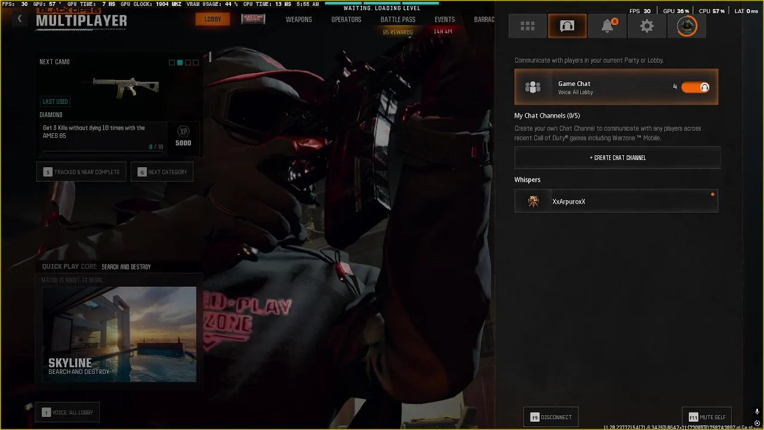This screenshot has height=430, width=764.
Task: Click the Last Used tag
Action: 55,102
